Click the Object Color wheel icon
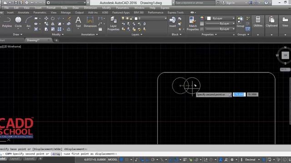The height and width of the screenshot is (163, 291). pyautogui.click(x=202, y=18)
